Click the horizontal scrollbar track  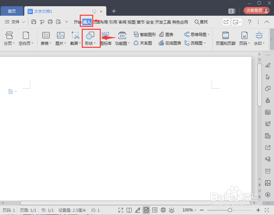(135, 203)
